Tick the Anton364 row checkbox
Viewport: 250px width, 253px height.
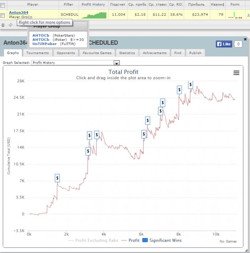[2, 15]
